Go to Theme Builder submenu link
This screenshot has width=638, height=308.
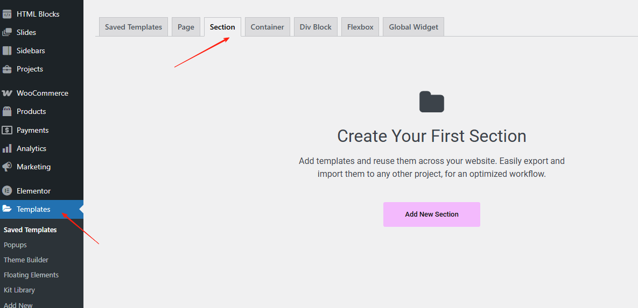pos(26,260)
